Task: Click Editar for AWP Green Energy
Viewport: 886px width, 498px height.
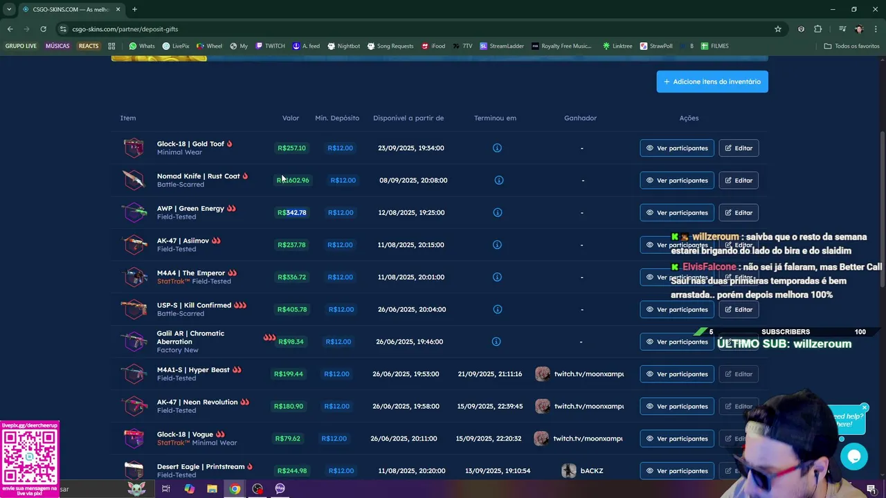Action: pyautogui.click(x=739, y=212)
